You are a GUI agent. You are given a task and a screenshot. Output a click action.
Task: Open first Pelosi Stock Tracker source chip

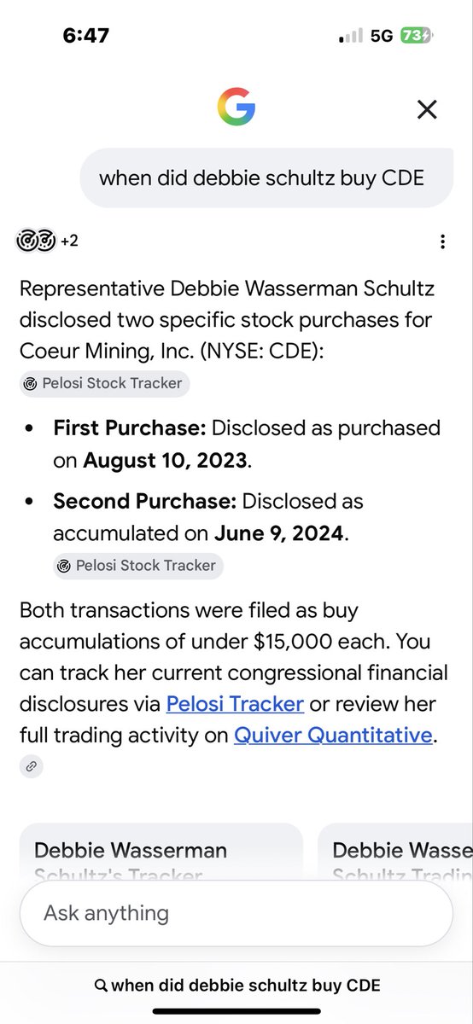pos(104,383)
